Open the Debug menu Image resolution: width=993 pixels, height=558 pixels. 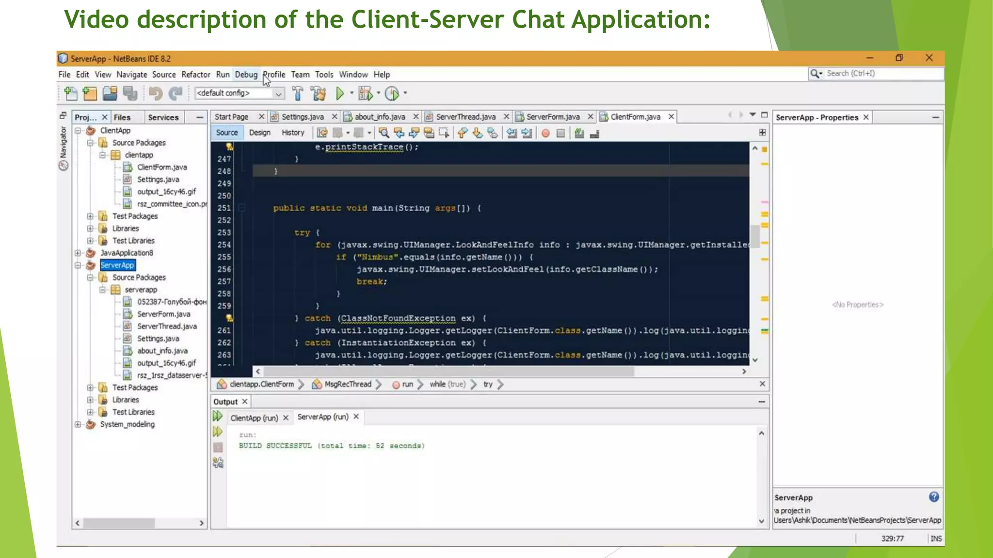click(246, 75)
